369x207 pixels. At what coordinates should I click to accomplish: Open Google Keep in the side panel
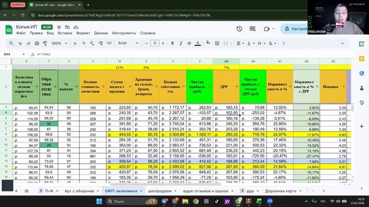click(x=362, y=59)
